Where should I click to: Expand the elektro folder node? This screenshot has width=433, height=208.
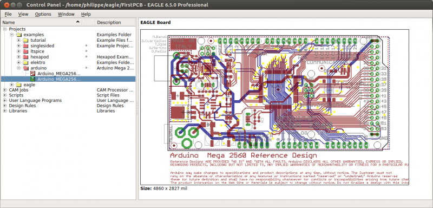[x=19, y=62]
